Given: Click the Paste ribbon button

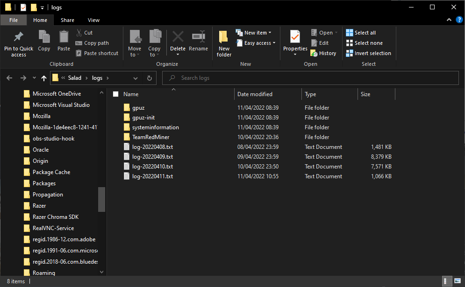Looking at the screenshot, I should tap(64, 41).
